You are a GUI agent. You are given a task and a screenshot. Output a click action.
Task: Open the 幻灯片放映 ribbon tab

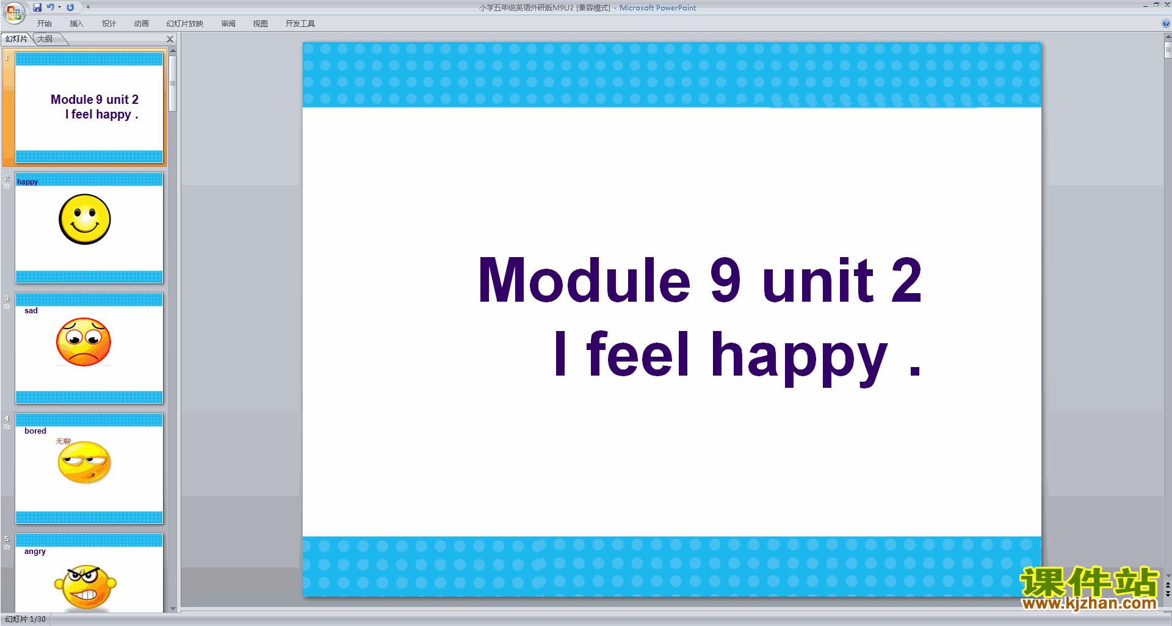184,24
